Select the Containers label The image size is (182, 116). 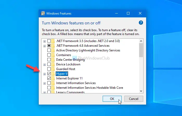[x=63, y=55]
